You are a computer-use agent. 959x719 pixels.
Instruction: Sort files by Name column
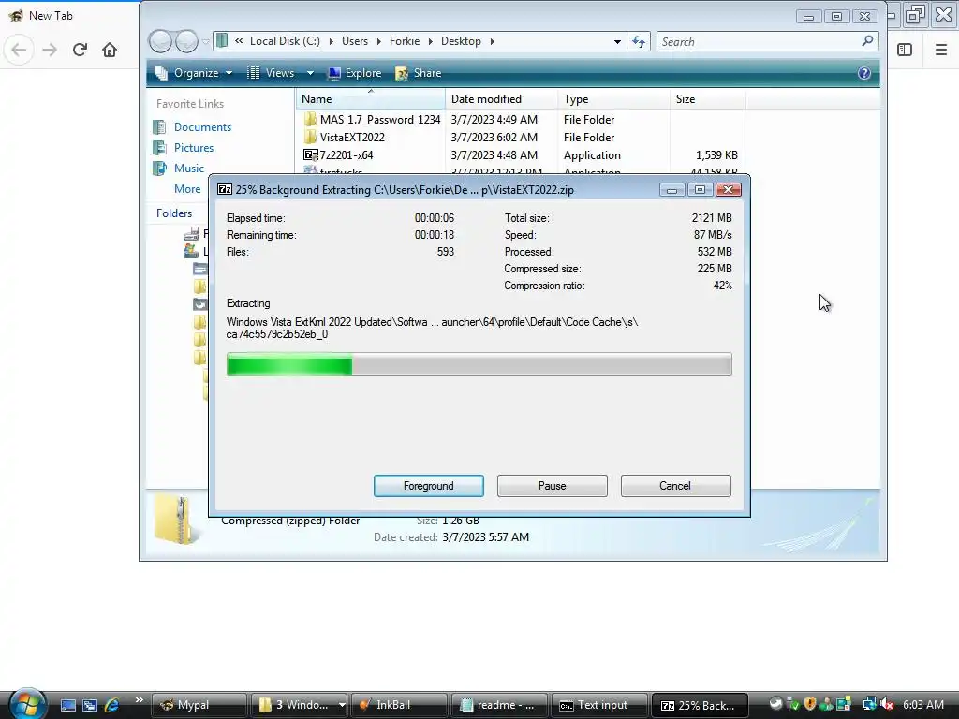(371, 99)
